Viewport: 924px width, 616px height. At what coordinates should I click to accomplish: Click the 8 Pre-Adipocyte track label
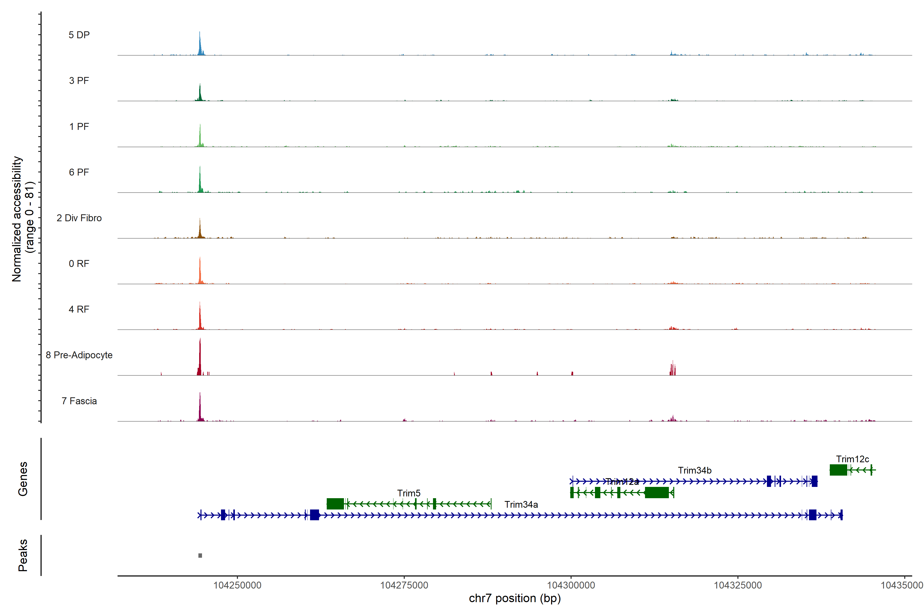79,355
